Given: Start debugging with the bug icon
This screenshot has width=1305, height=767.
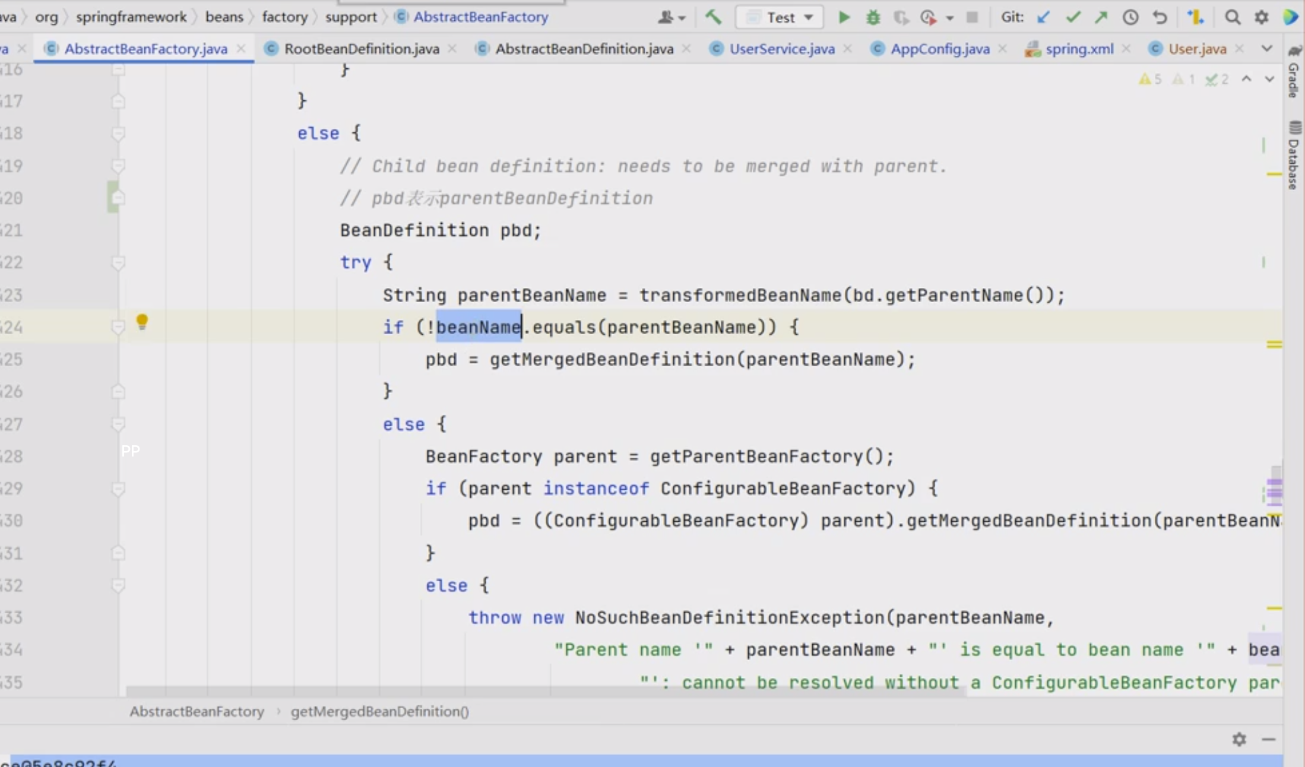Looking at the screenshot, I should (872, 17).
